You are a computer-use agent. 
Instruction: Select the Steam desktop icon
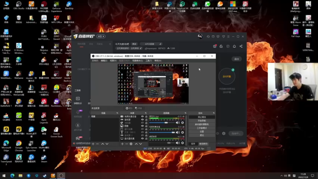(44, 159)
